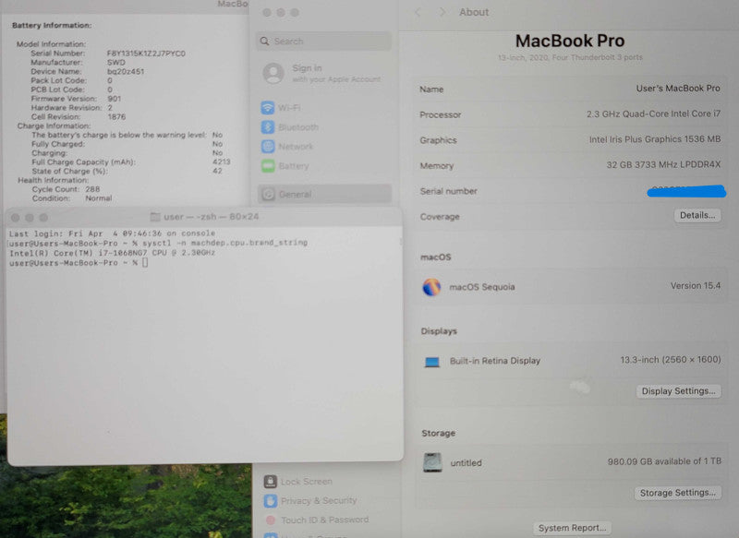Open Privacy & Security hand icon
Viewport: 739px width, 538px height.
point(270,501)
